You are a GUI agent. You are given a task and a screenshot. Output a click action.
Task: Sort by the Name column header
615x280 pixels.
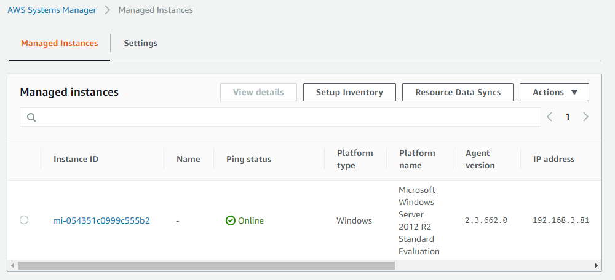(x=188, y=160)
